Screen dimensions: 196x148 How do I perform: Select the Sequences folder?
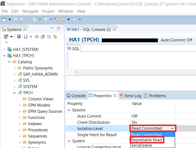click(x=35, y=136)
